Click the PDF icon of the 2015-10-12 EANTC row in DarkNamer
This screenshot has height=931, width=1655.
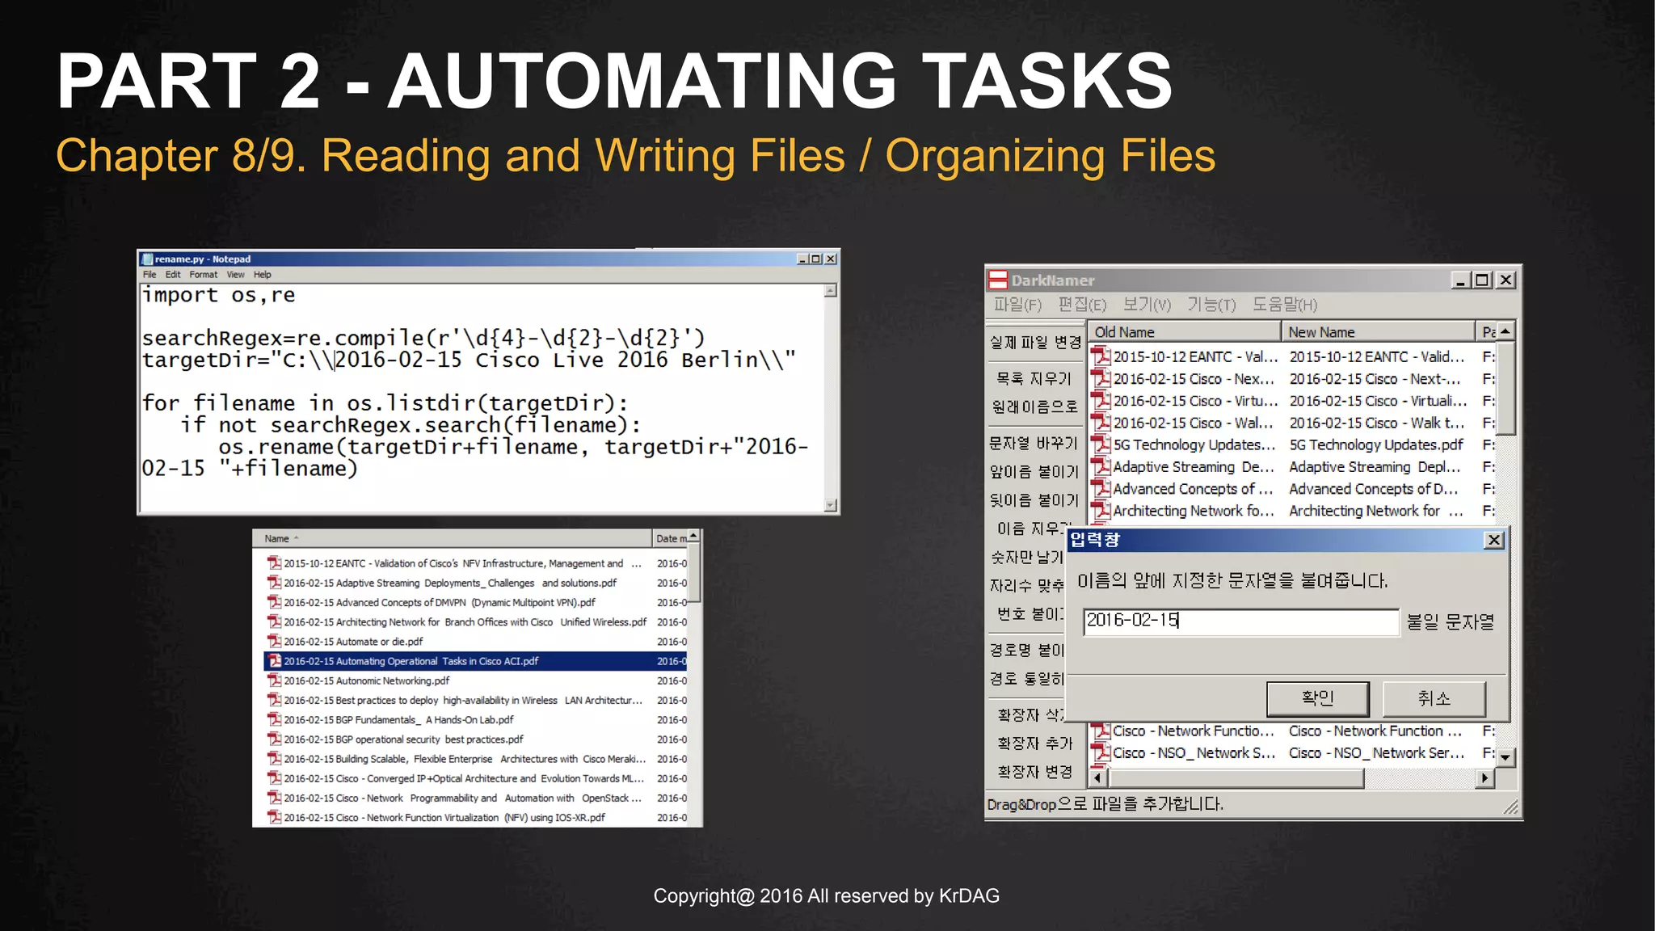[x=1100, y=356]
